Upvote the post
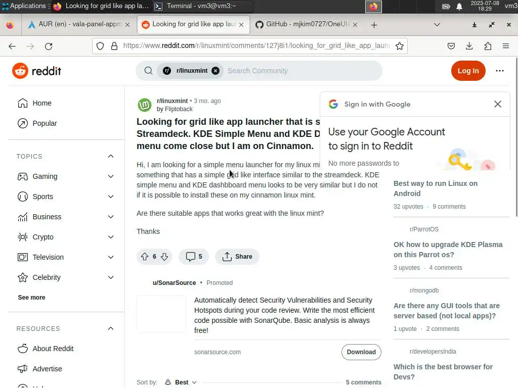518x388 pixels. 144,257
